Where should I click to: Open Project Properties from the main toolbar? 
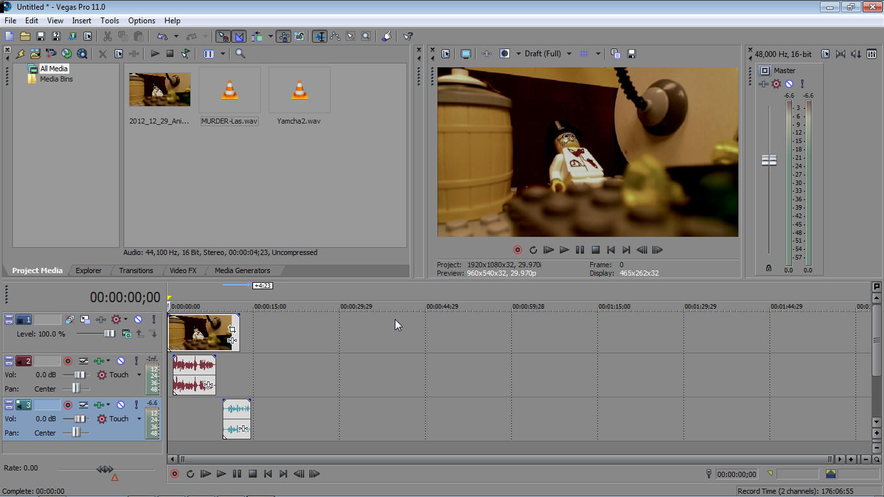(x=87, y=36)
